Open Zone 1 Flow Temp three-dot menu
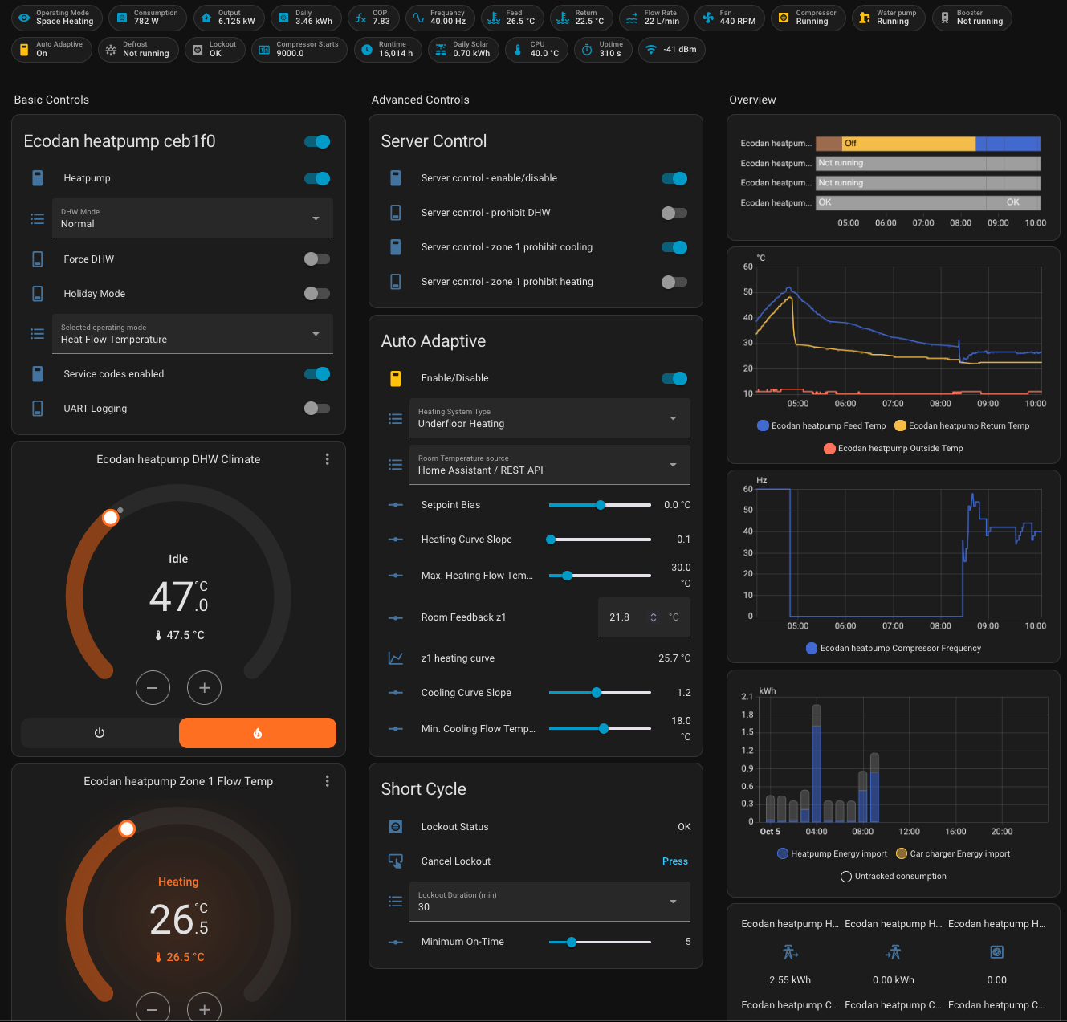The height and width of the screenshot is (1022, 1067). 327,781
